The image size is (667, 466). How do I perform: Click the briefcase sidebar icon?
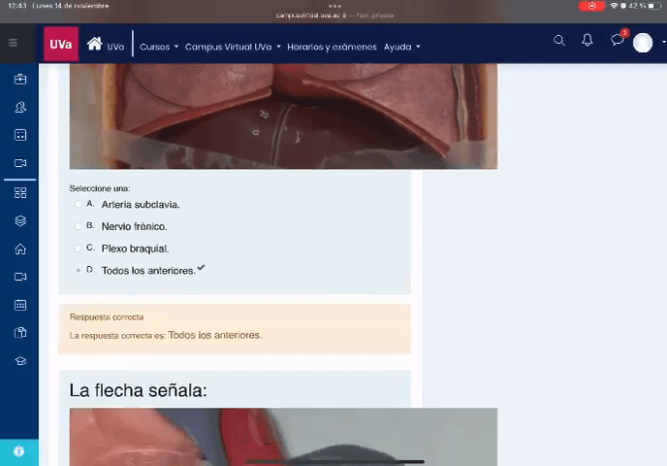(20, 80)
